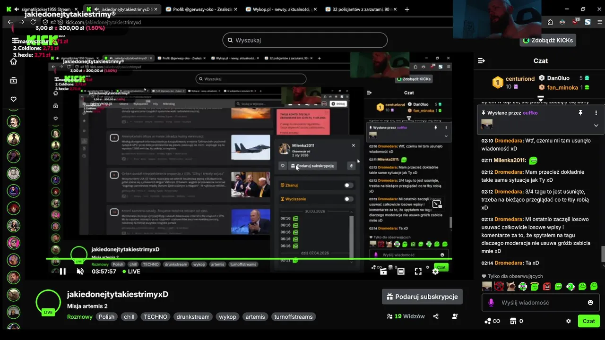The height and width of the screenshot is (340, 605).
Task: Select the turnoffstreams tag
Action: click(294, 317)
